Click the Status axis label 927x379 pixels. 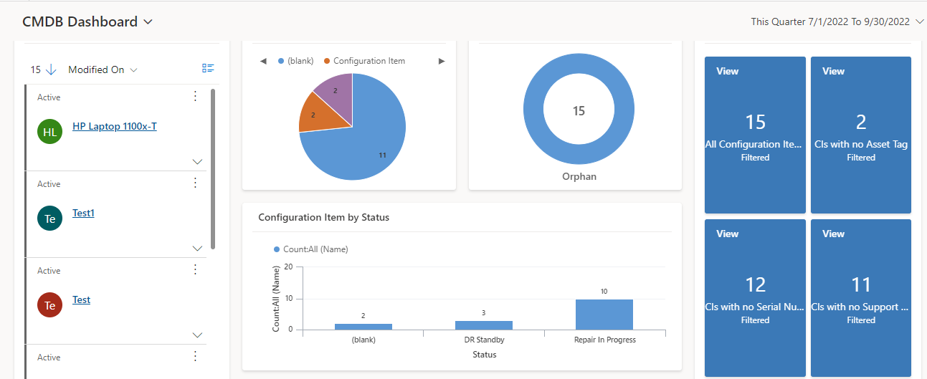click(484, 354)
